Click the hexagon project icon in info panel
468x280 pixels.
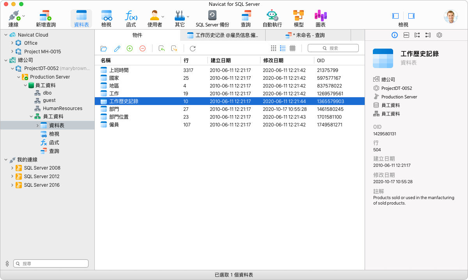click(440, 35)
